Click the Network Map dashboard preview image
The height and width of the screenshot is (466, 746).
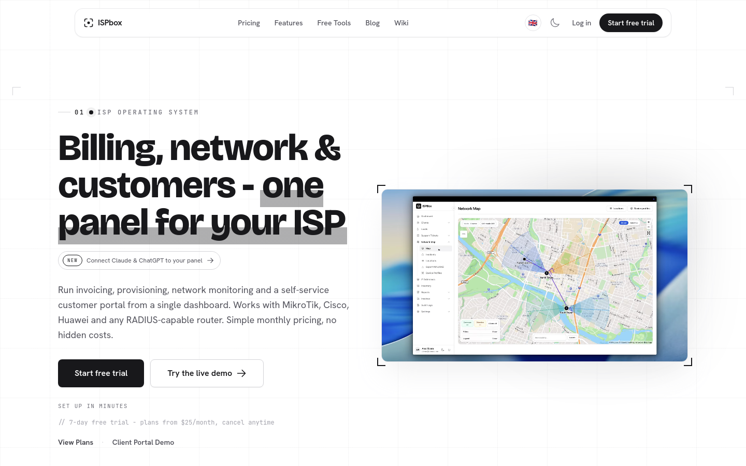[535, 275]
